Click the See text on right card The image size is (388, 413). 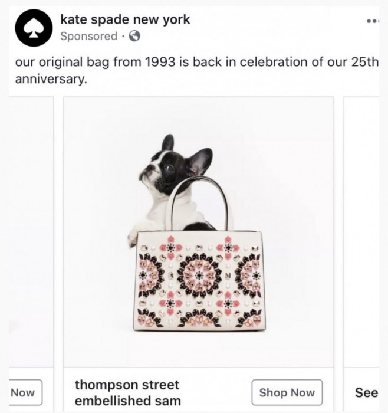click(366, 392)
